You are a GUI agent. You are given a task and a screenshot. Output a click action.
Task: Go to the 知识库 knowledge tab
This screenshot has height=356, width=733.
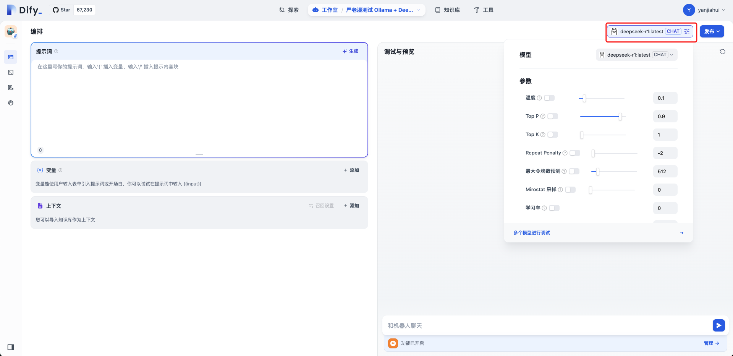(447, 10)
